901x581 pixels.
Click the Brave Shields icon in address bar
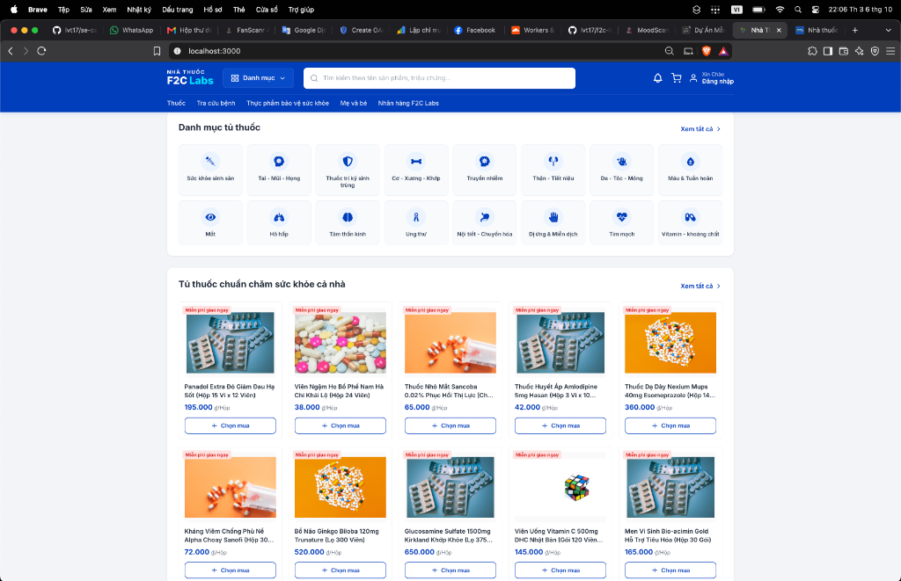click(x=707, y=51)
